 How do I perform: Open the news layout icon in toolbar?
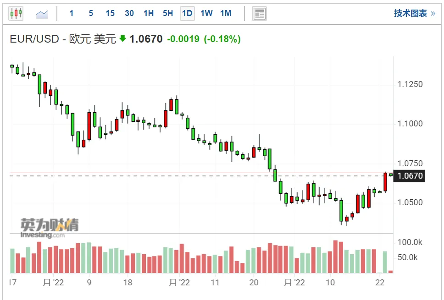[x=259, y=14]
